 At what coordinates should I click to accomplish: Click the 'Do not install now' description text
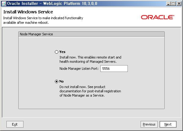click(x=90, y=91)
